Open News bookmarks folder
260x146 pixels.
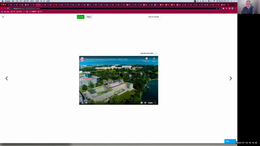[7, 12]
